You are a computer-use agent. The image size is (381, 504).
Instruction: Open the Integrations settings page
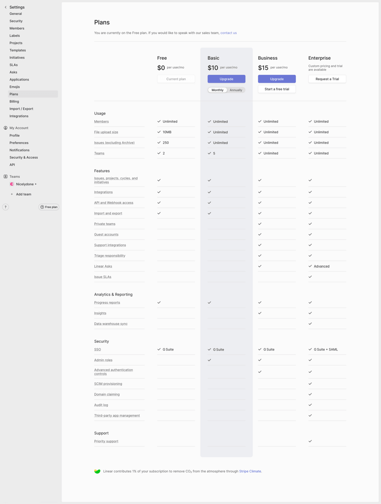coord(19,116)
